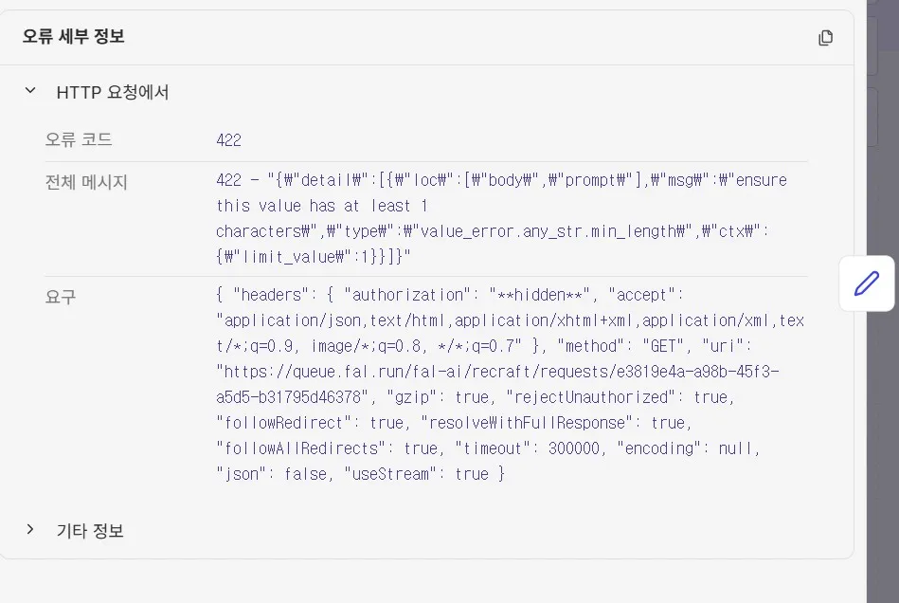Click the queue.fal.run request URI
Screen dimensions: 899x603
point(497,371)
